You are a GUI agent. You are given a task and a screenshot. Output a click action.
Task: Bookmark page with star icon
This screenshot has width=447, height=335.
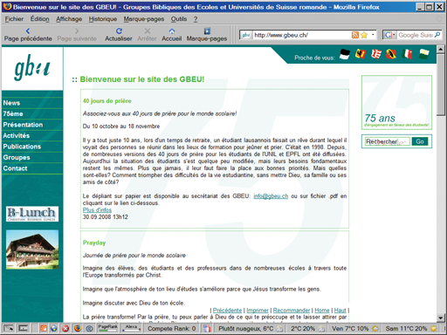point(364,35)
